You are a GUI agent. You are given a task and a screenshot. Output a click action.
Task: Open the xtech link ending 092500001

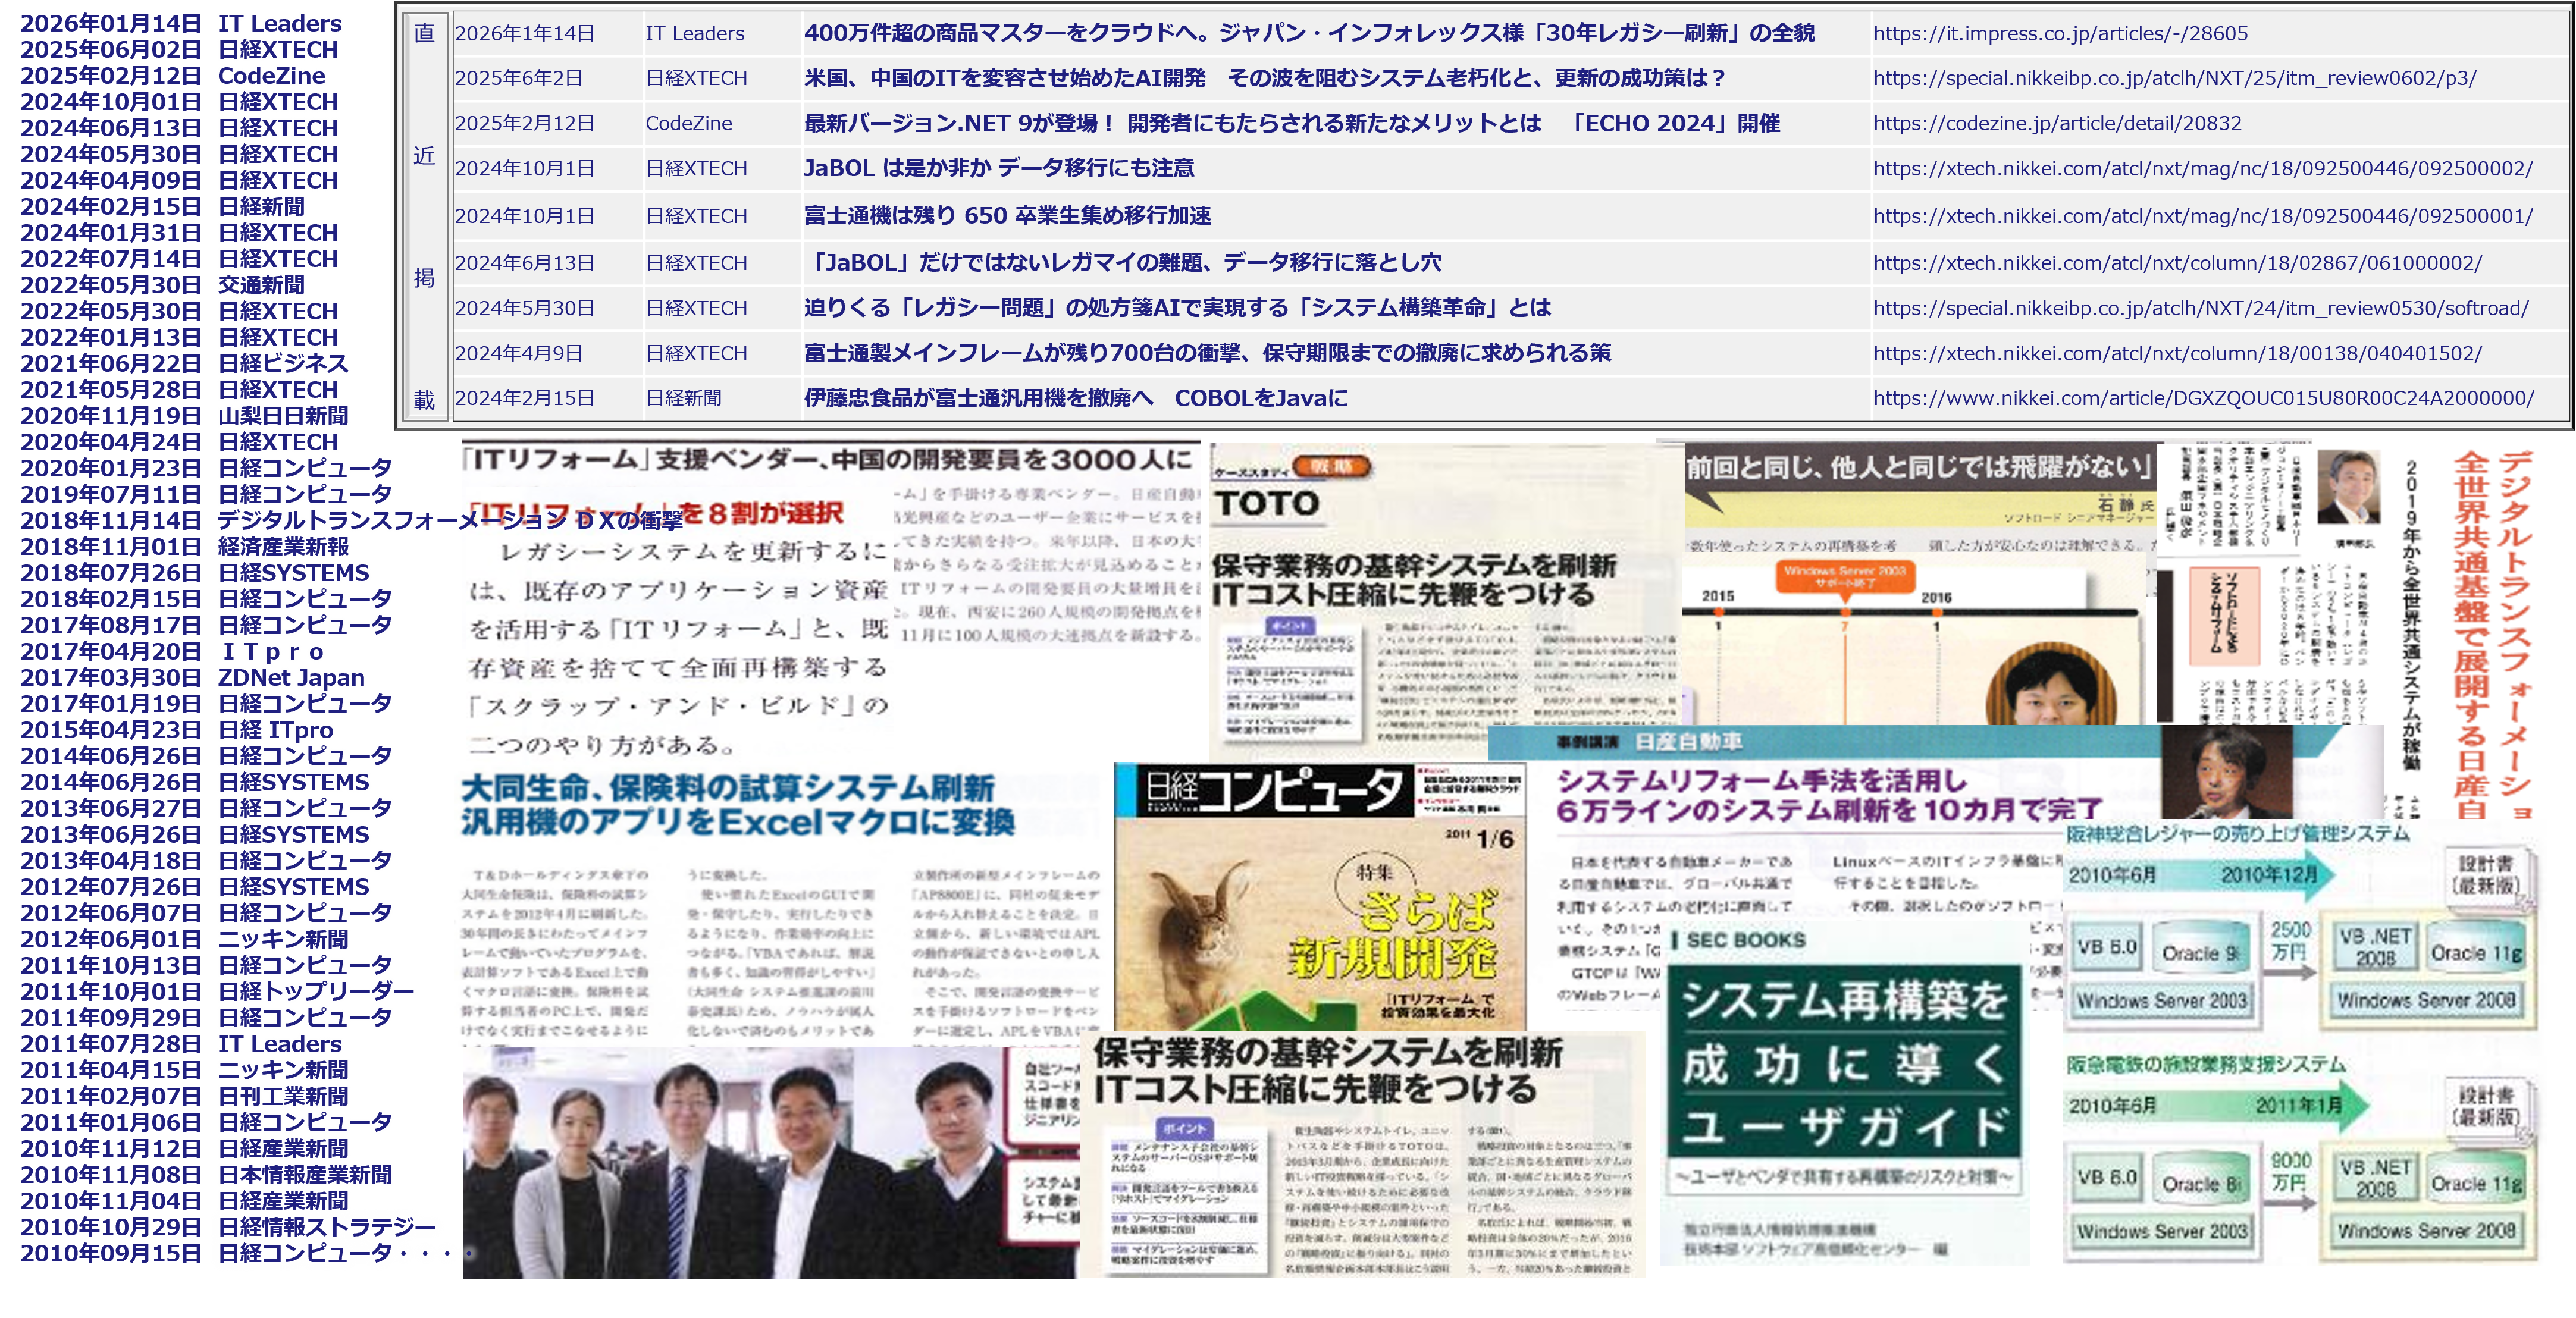pyautogui.click(x=2202, y=215)
